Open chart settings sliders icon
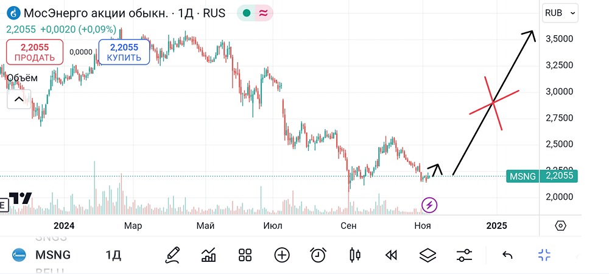Viewport: 609px width, 274px height. click(464, 255)
